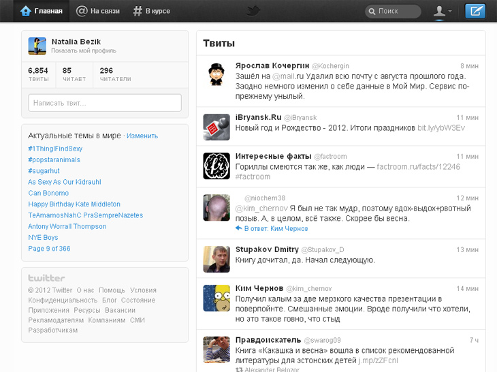Open the j.mp/zZFcnl link
Image resolution: width=497 pixels, height=372 pixels.
378,360
